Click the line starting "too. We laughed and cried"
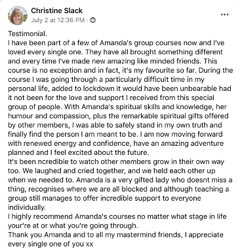 point(111,171)
